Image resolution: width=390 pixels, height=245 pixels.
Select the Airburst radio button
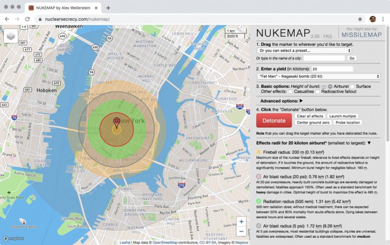pos(330,86)
